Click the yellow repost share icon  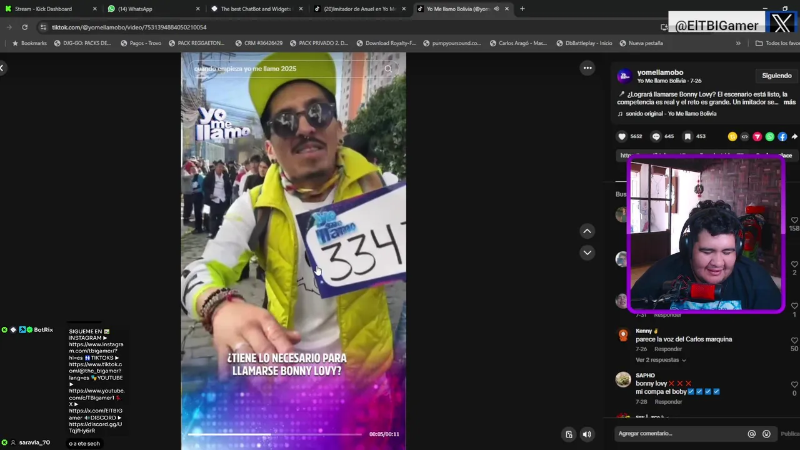coord(732,136)
